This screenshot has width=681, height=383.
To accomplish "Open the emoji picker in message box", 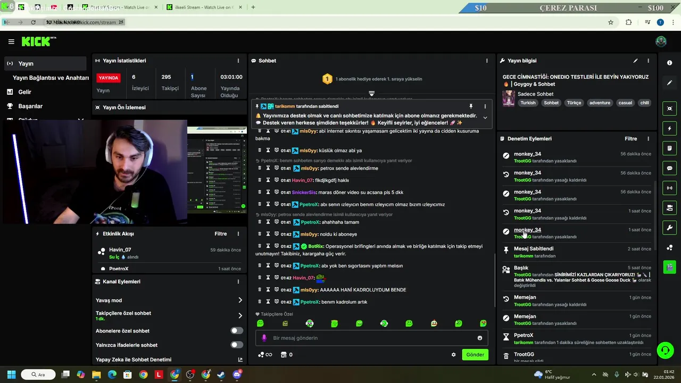I will coord(480,338).
